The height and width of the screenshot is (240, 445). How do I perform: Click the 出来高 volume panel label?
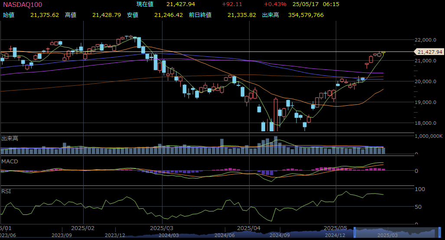[x=10, y=139]
